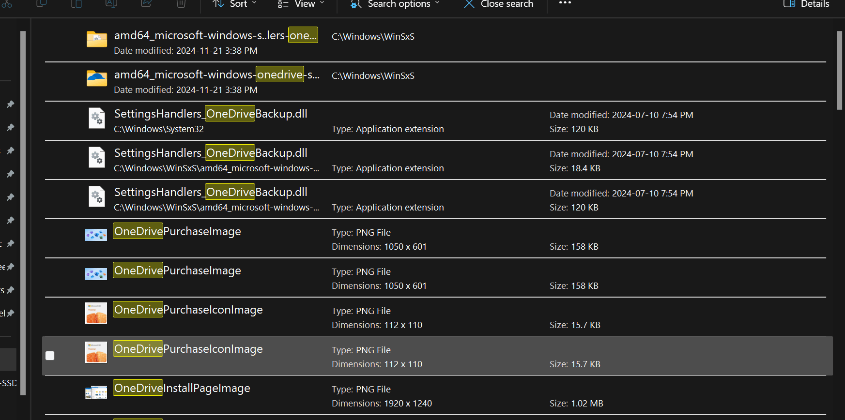This screenshot has width=845, height=420.
Task: Click the Rename icon in the toolbar
Action: coord(111,4)
